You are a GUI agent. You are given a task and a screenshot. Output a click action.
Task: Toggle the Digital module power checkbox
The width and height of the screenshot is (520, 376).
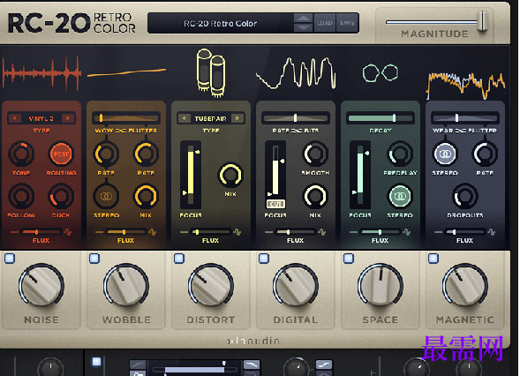click(x=264, y=259)
